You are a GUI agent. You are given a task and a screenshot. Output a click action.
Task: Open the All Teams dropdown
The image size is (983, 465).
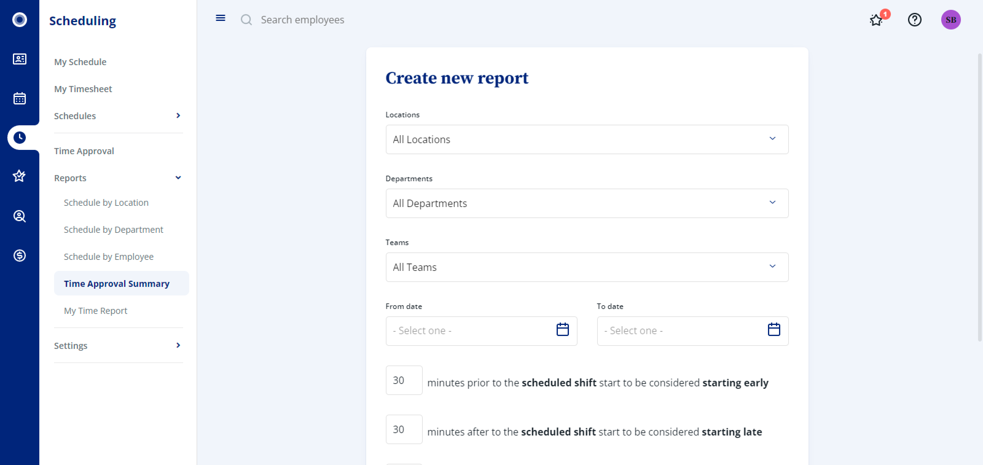pyautogui.click(x=587, y=267)
